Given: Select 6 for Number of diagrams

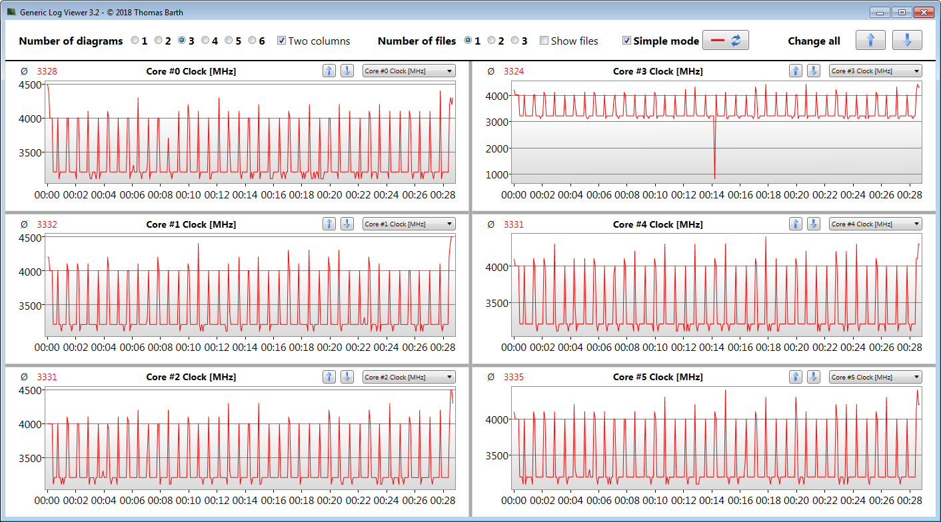Looking at the screenshot, I should pos(253,41).
